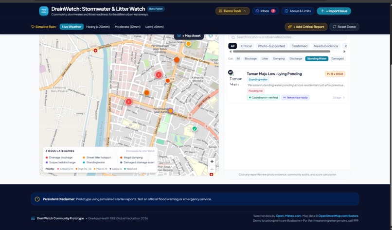Viewport: 392px width, 230px height.
Task: Click the horizontal filter scrollbar thumb
Action: 282,52
